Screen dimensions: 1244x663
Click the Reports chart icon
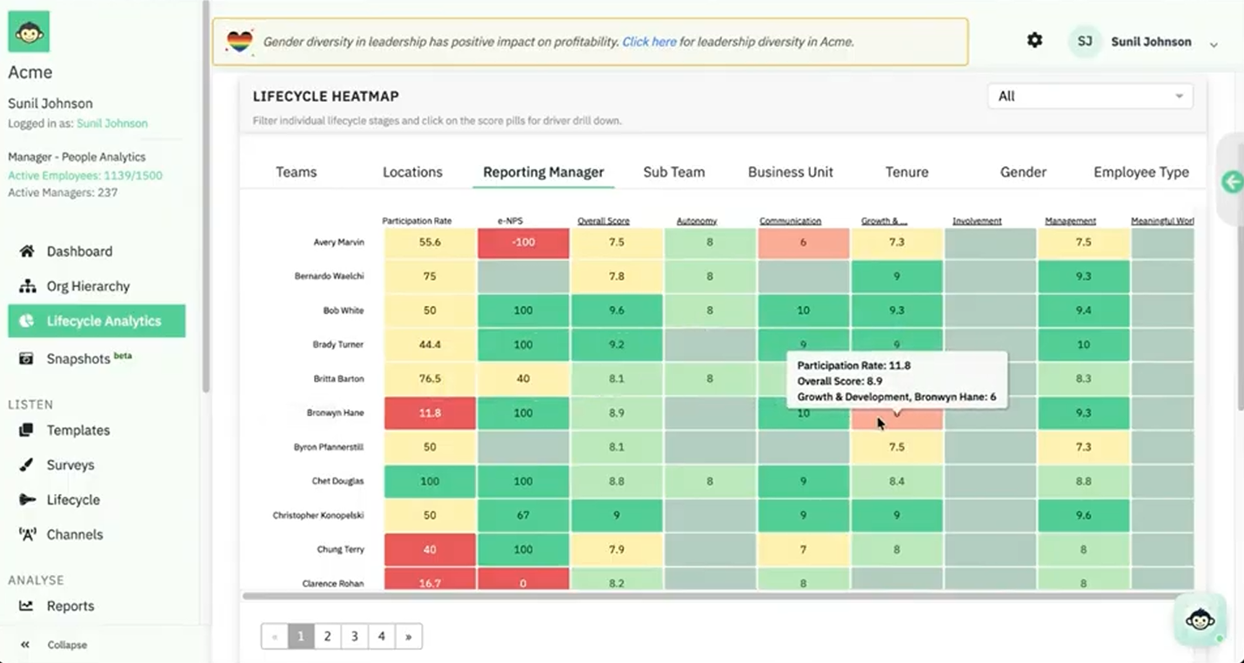[x=27, y=606]
